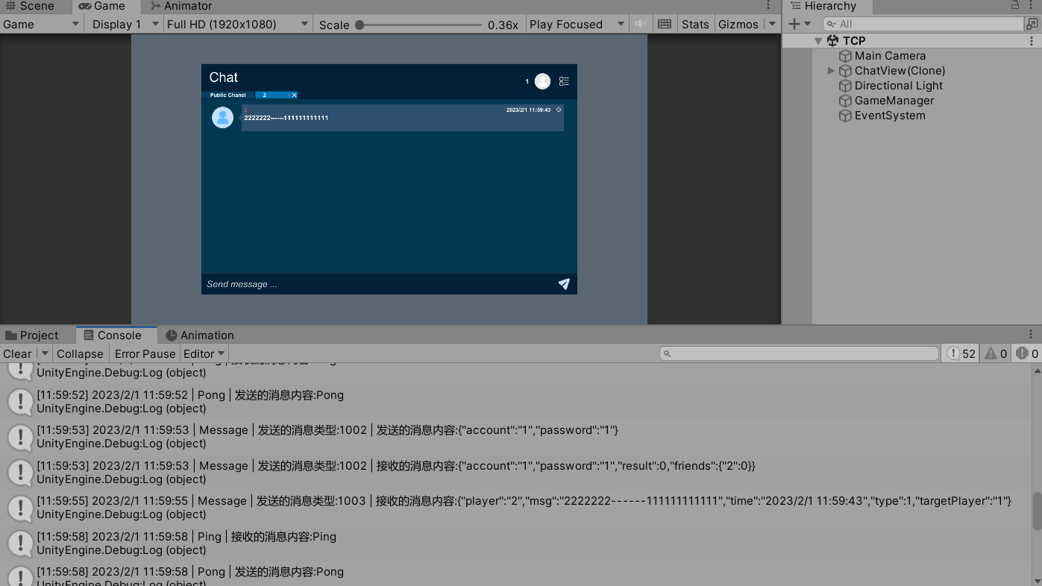Open the TCP scene kebab menu
Screen dimensions: 1042x586
(1032, 41)
